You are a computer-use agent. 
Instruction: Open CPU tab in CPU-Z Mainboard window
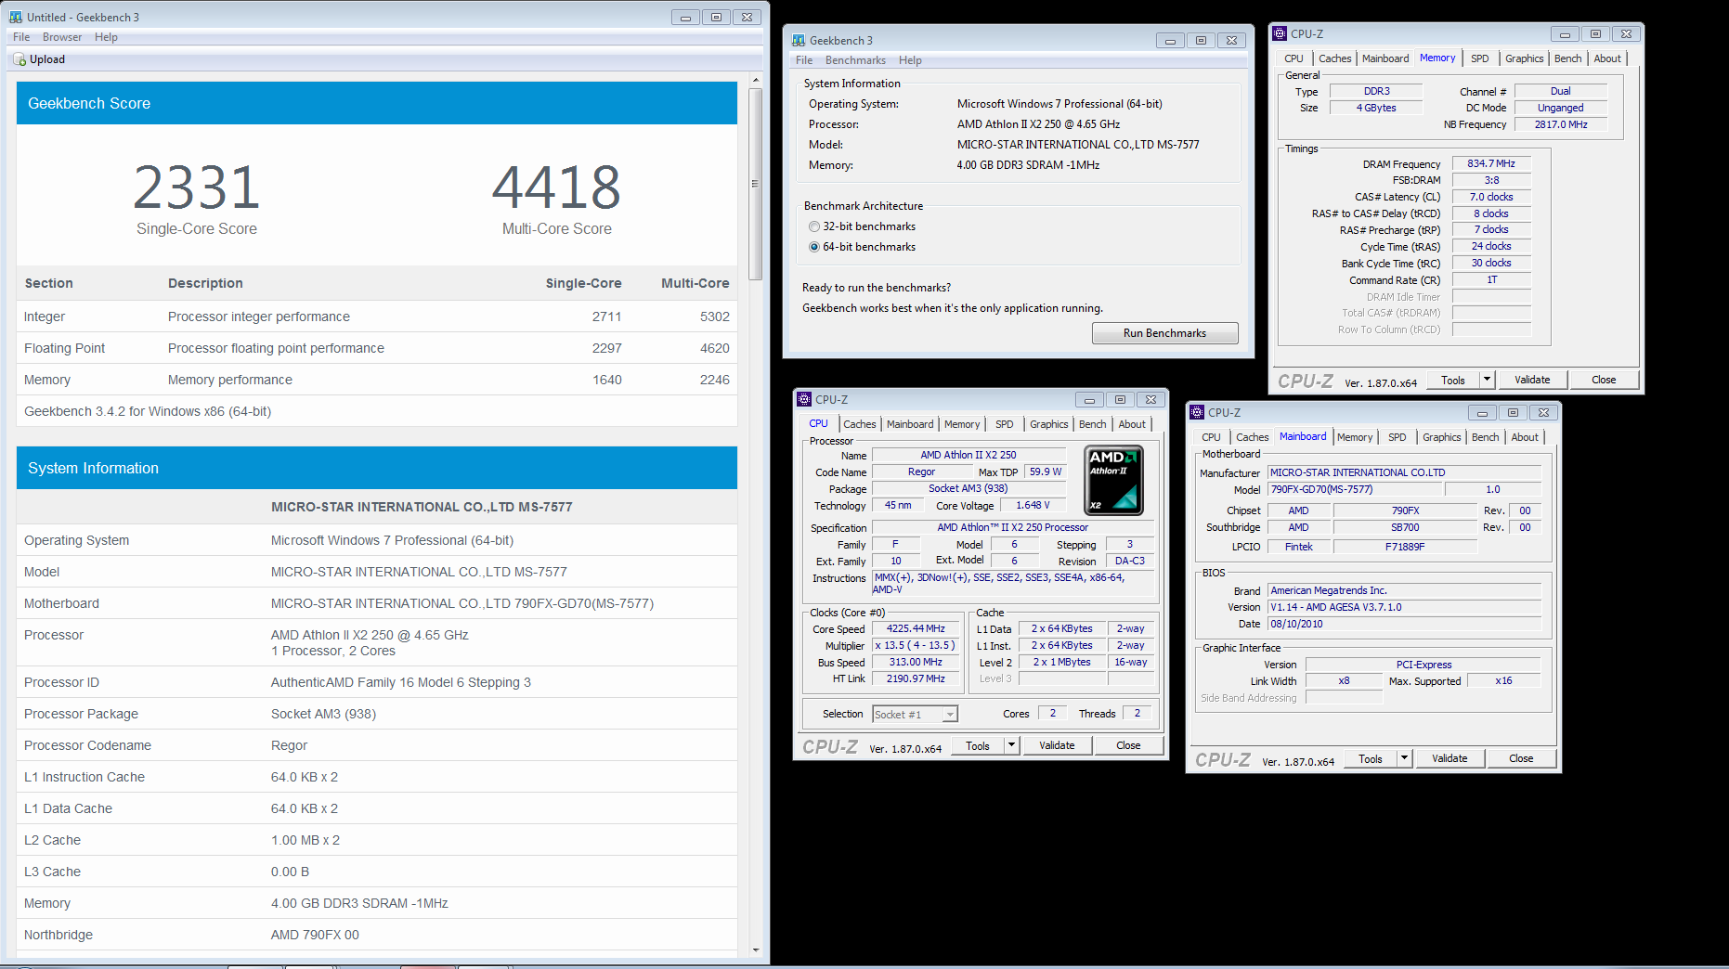(x=1211, y=437)
